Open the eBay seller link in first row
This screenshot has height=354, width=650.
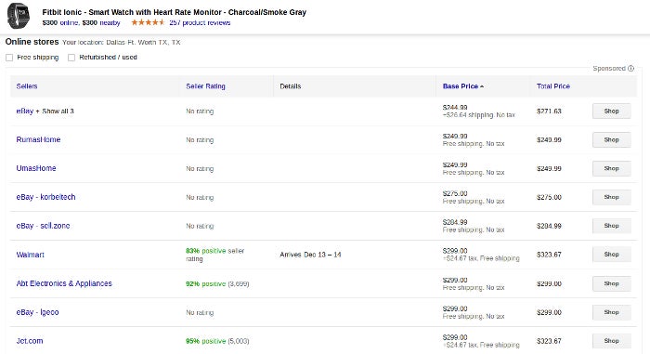[x=24, y=111]
